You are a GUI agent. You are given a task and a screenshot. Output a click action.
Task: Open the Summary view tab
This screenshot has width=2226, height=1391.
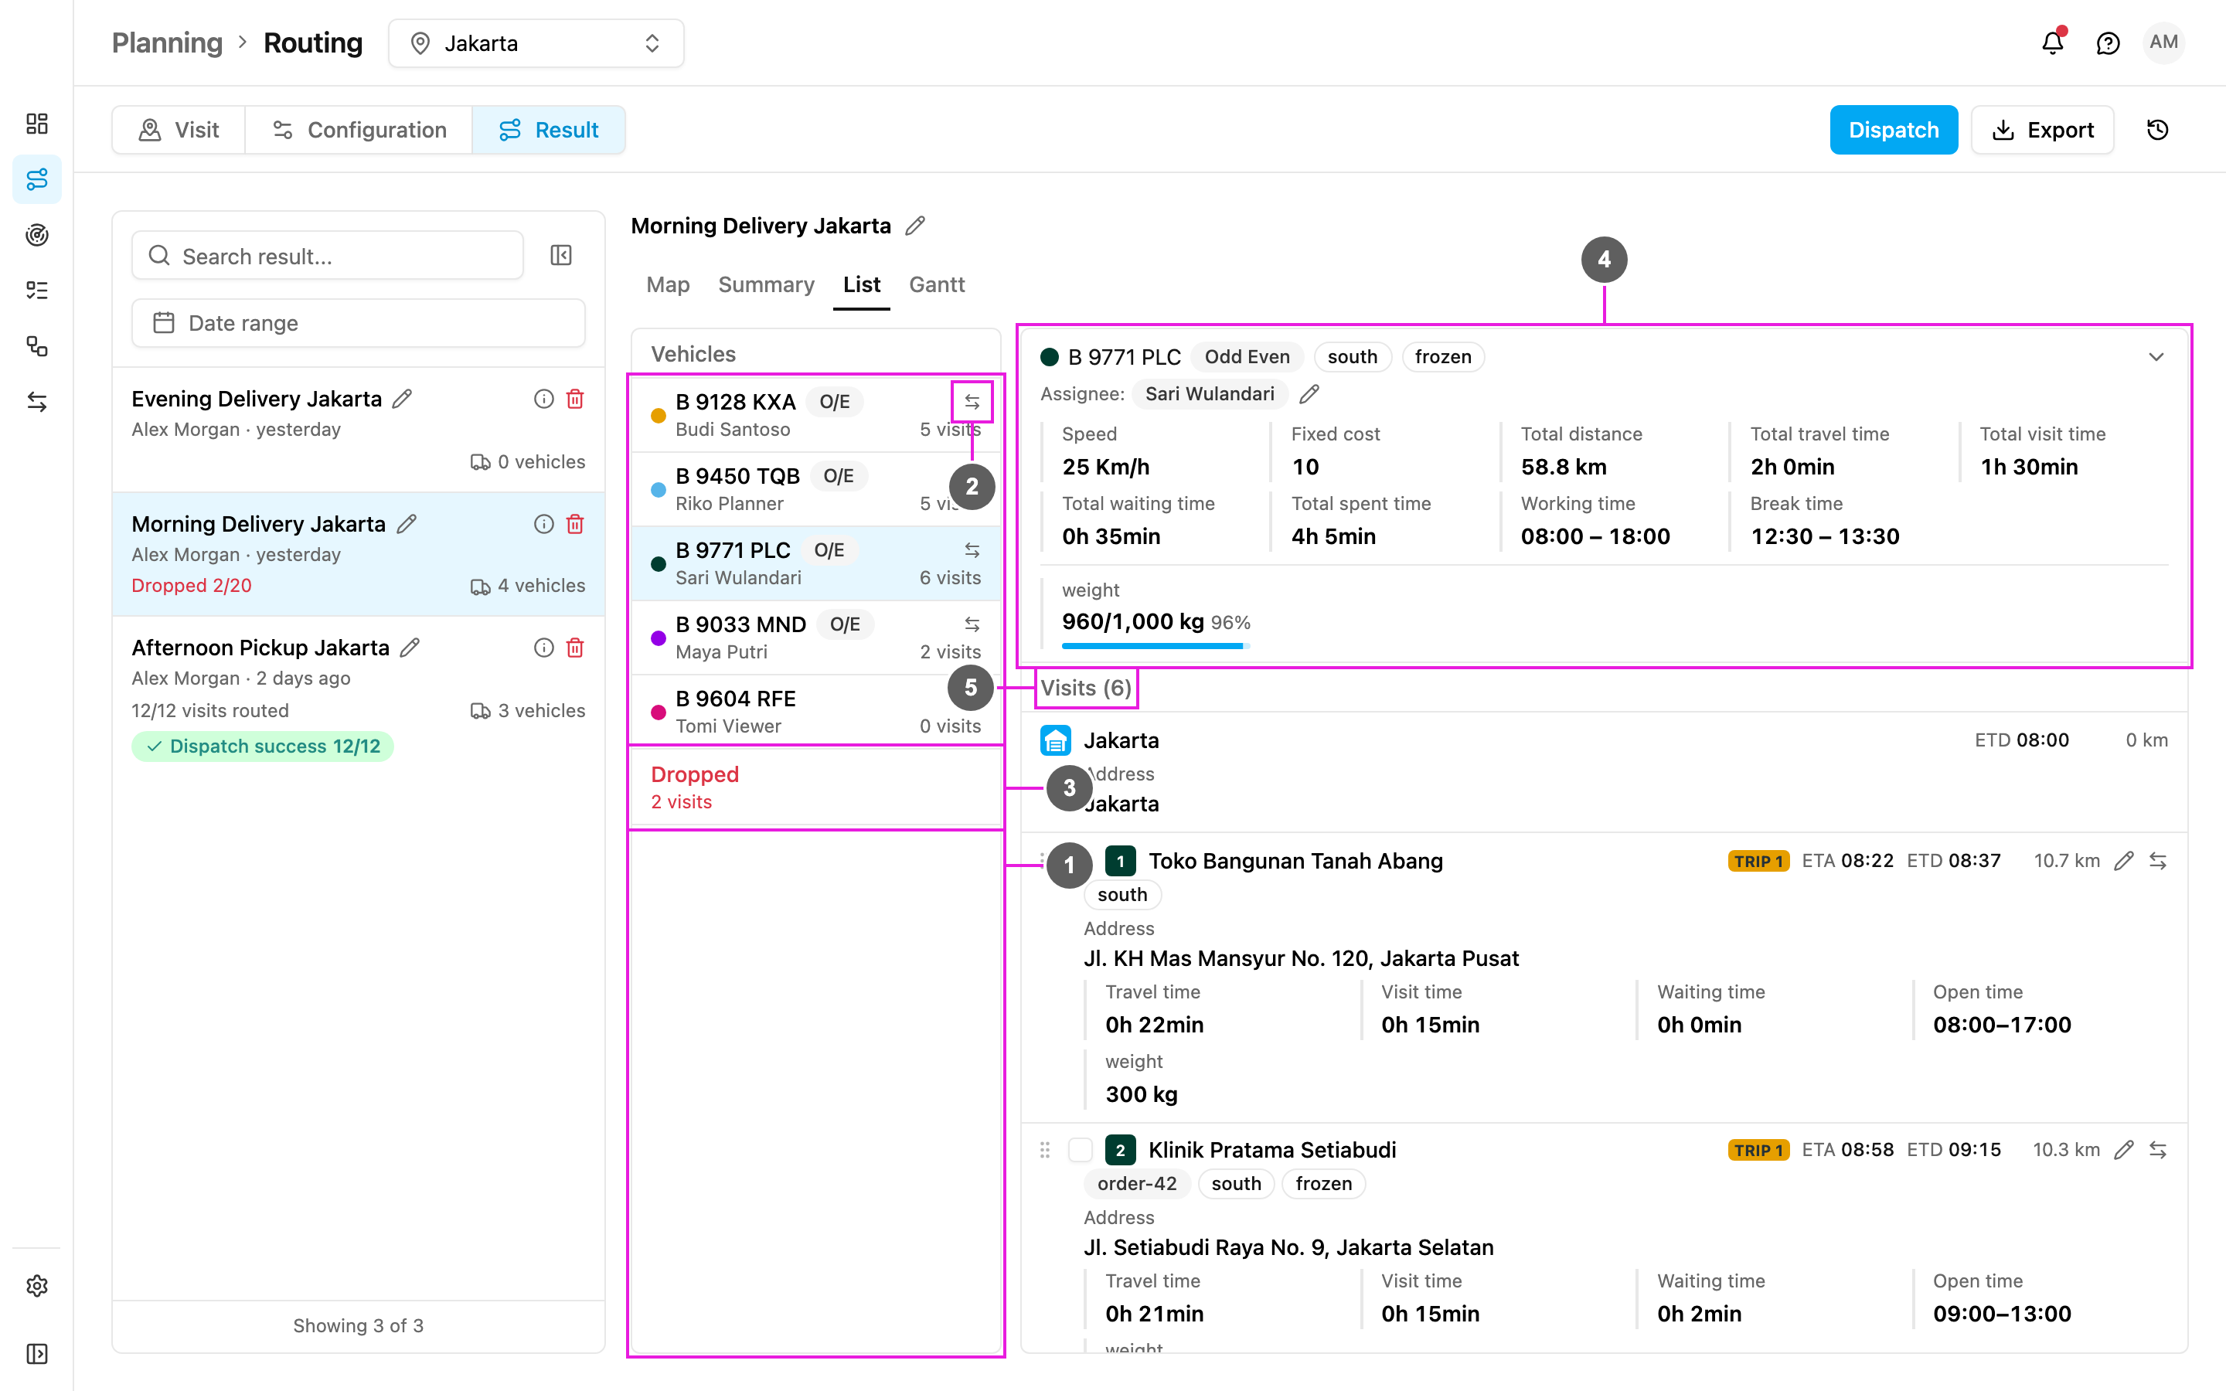coord(766,284)
